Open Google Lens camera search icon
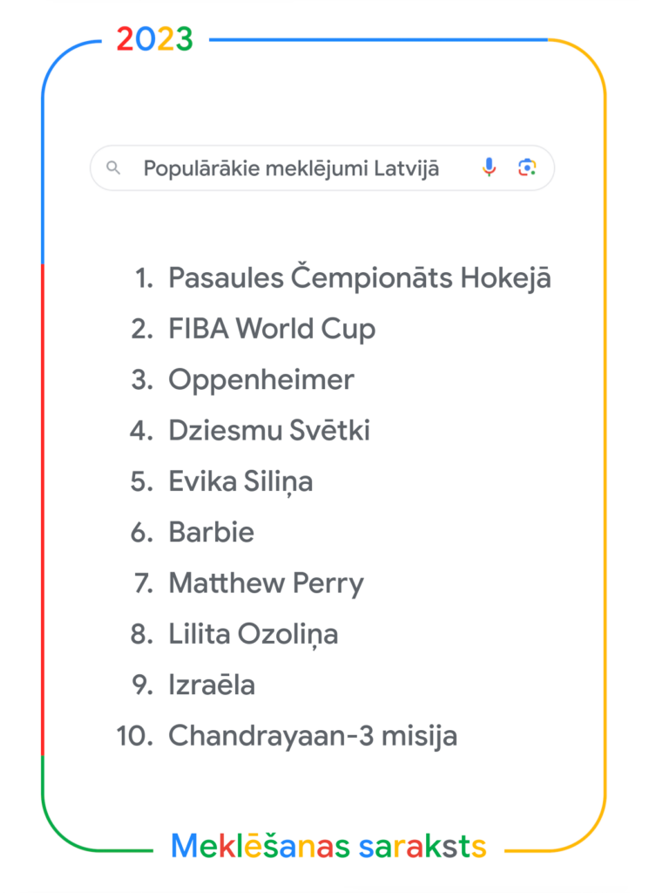 tap(526, 167)
